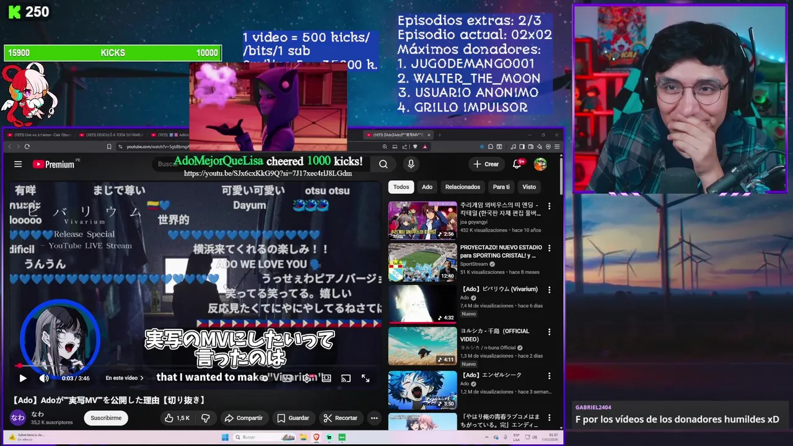This screenshot has width=793, height=446.
Task: Open the ヨルシカ 千鳥 OFFICIAL VIDEO title
Action: (x=495, y=335)
